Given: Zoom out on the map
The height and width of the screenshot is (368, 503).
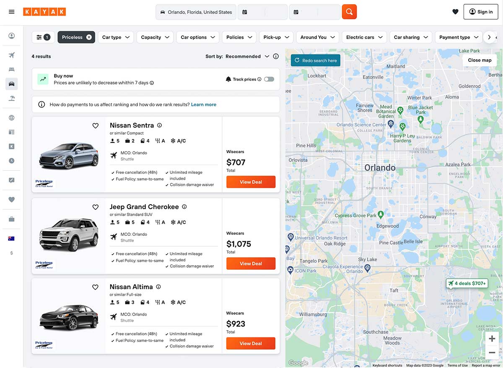Looking at the screenshot, I should [x=492, y=352].
